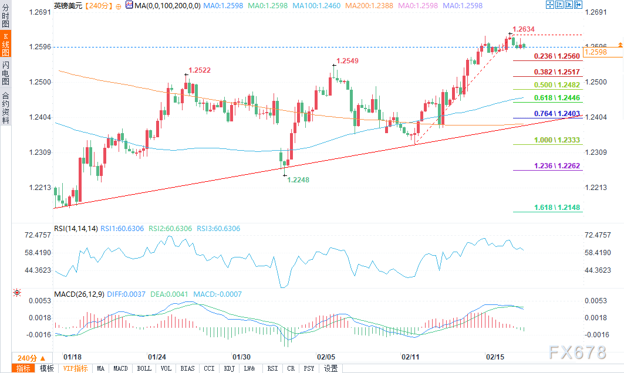Open the 设置 settings button
Image resolution: width=624 pixels, height=373 pixels.
(331, 368)
